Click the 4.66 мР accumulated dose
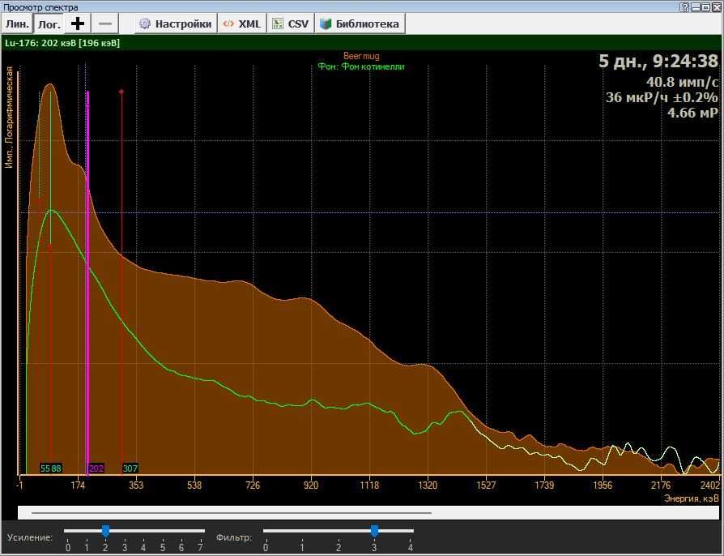The width and height of the screenshot is (724, 556). pos(692,113)
